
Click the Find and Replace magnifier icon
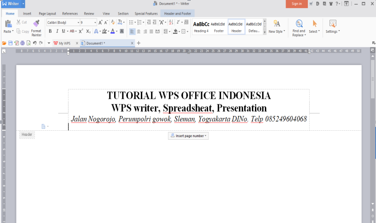pyautogui.click(x=299, y=24)
